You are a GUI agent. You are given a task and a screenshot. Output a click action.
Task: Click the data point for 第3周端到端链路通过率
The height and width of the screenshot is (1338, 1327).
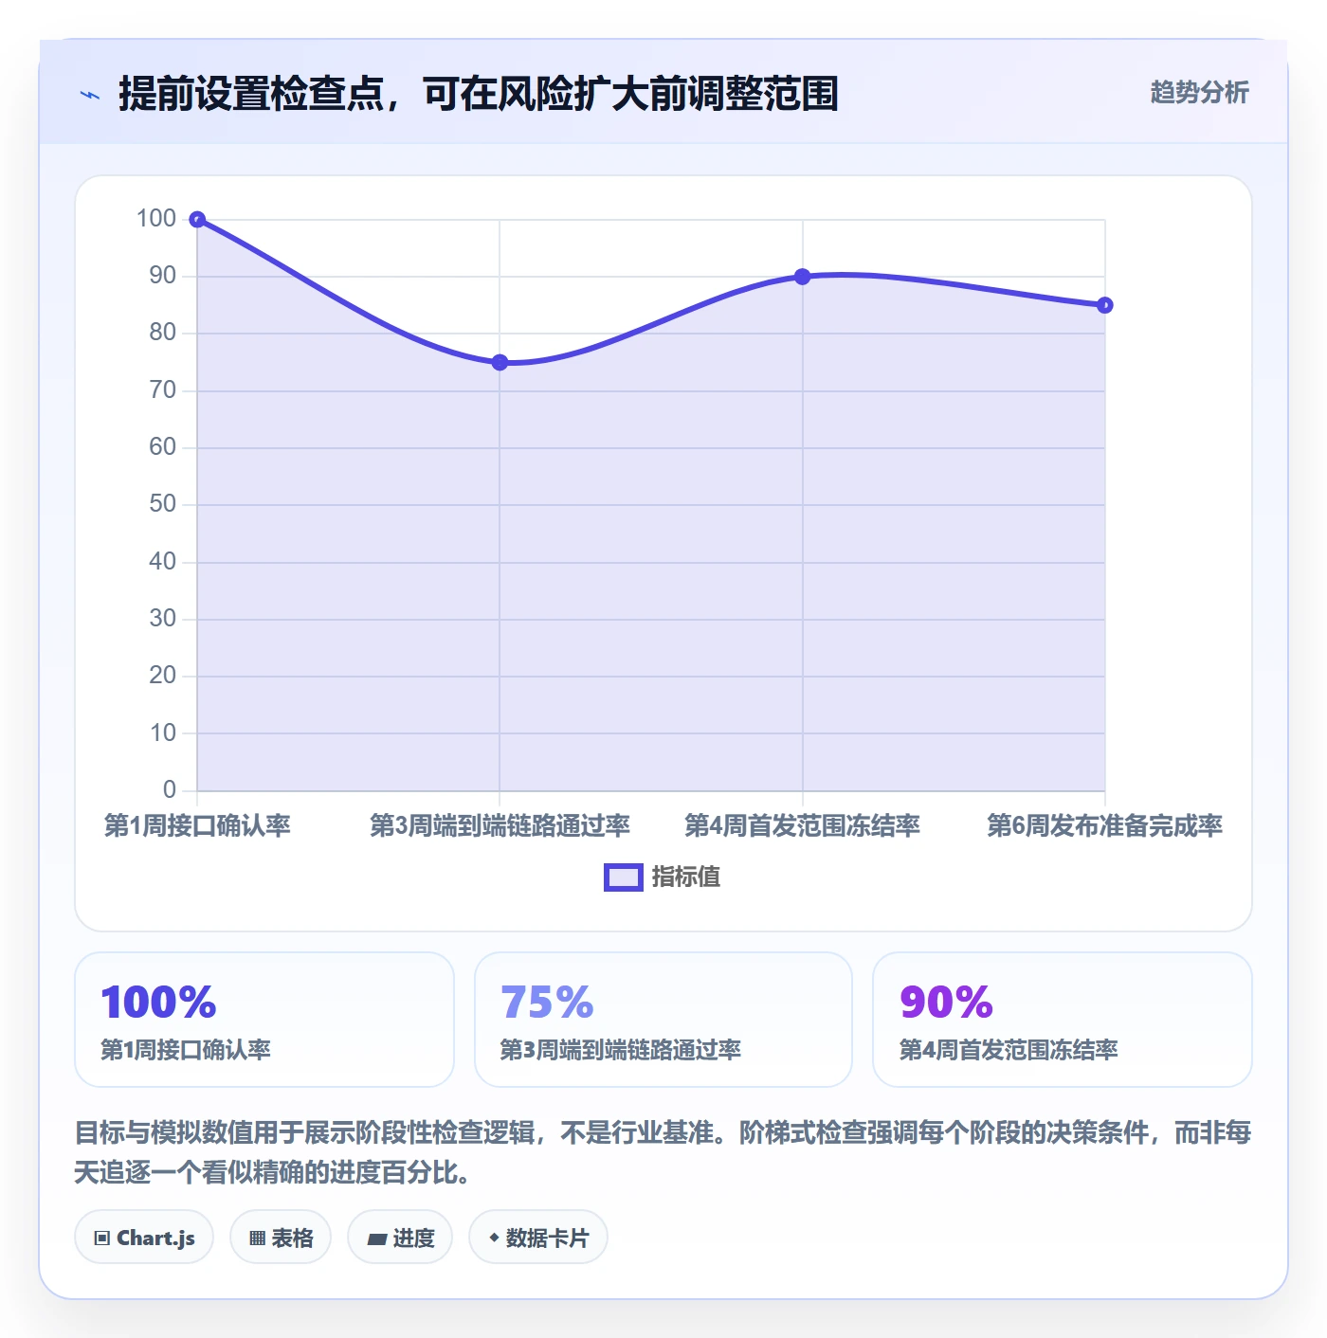[500, 362]
